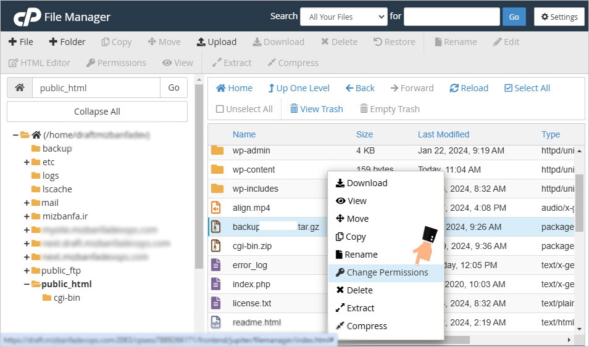The width and height of the screenshot is (589, 347).
Task: Select Extract in the context menu
Action: (361, 308)
